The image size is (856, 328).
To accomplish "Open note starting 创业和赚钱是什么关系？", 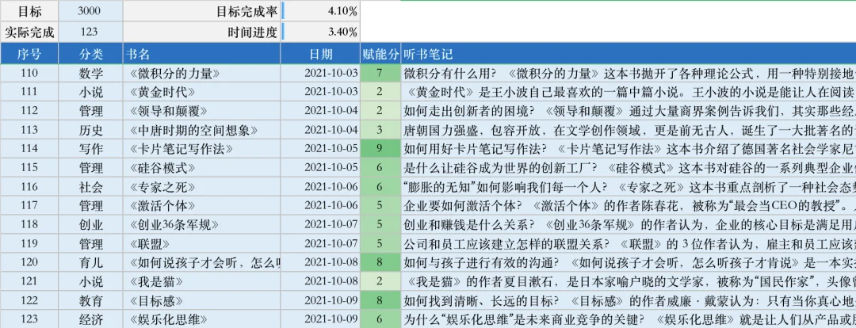I will tap(629, 225).
